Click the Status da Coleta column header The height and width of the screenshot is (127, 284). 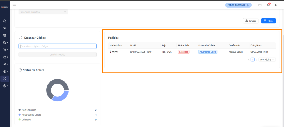coord(206,45)
